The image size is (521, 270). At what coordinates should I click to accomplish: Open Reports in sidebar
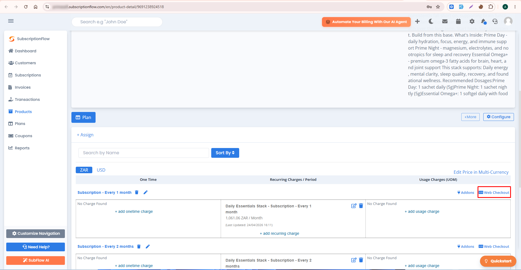coord(19,148)
